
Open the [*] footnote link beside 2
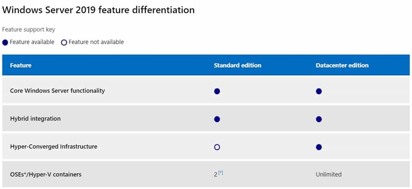220,173
